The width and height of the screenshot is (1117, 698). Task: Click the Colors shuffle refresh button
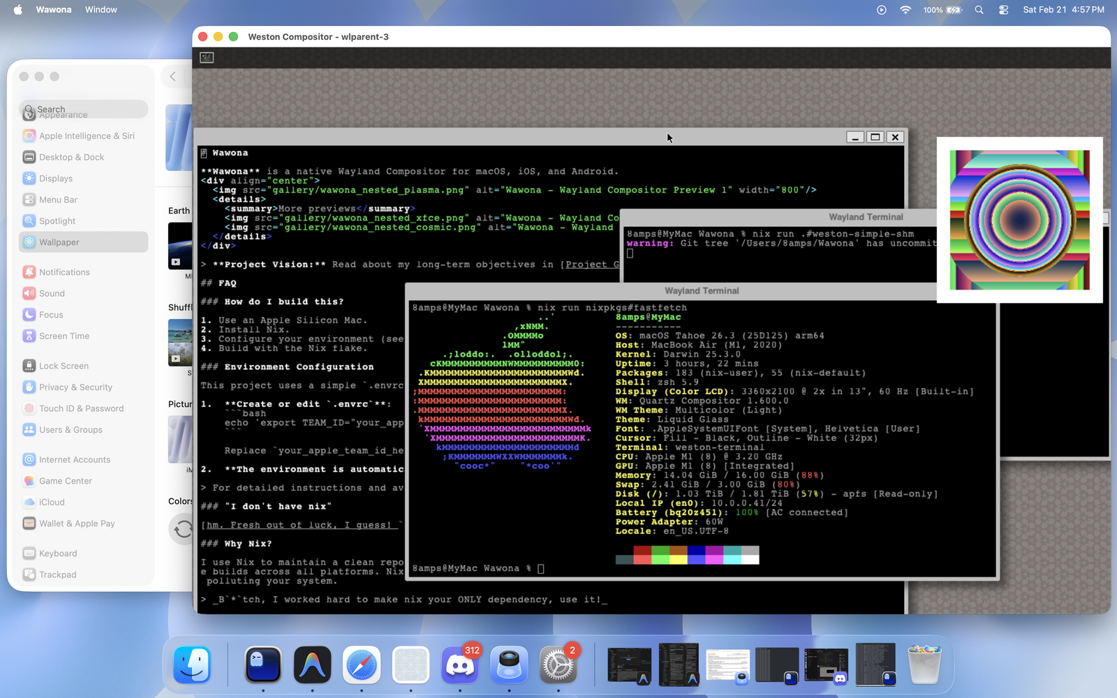point(182,529)
